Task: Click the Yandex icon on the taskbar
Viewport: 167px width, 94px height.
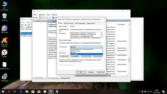Action: coord(45,92)
